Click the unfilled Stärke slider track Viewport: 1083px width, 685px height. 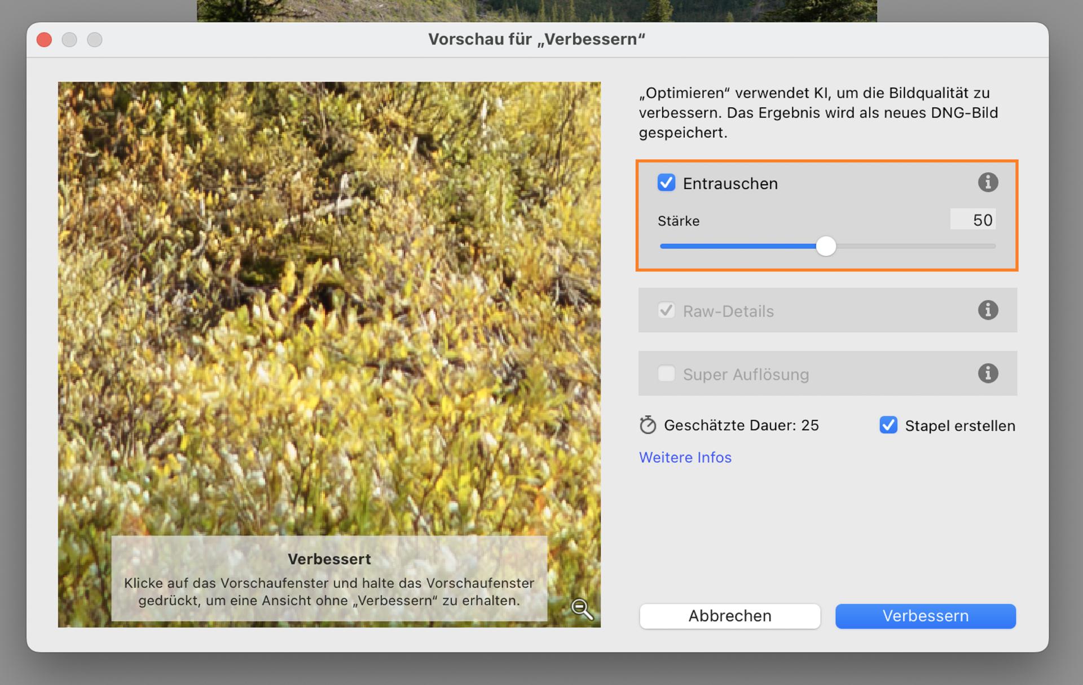click(914, 246)
